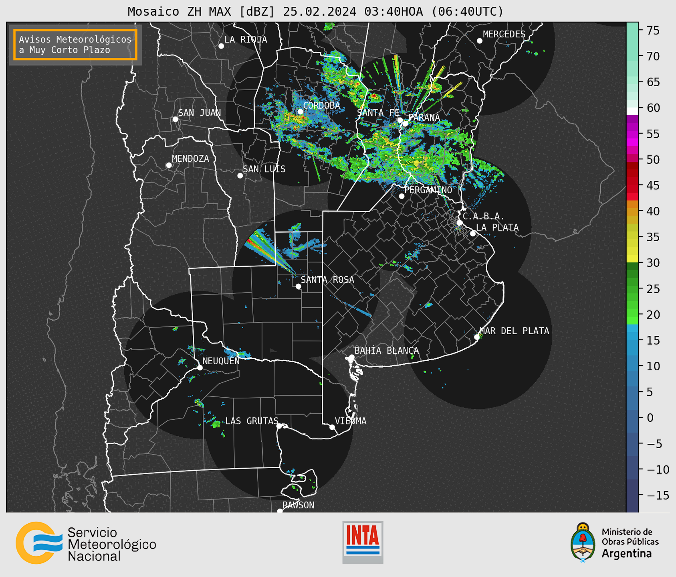Click the green echo cluster west of Las Grutas

(x=216, y=424)
